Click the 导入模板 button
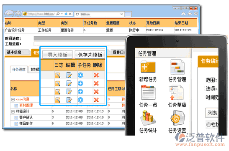229x151 pixels. click(57, 55)
